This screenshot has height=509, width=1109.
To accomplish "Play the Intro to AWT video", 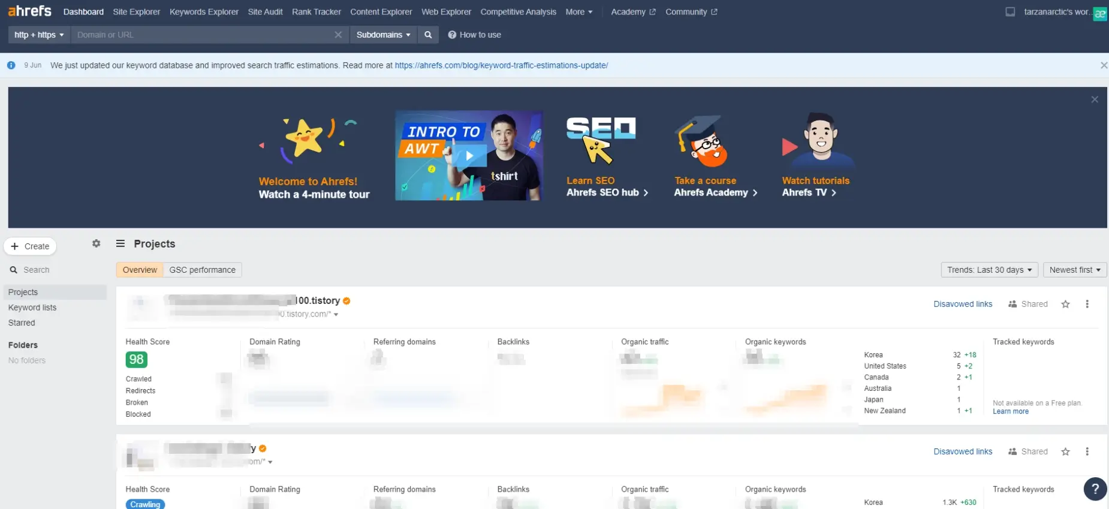I will tap(469, 155).
